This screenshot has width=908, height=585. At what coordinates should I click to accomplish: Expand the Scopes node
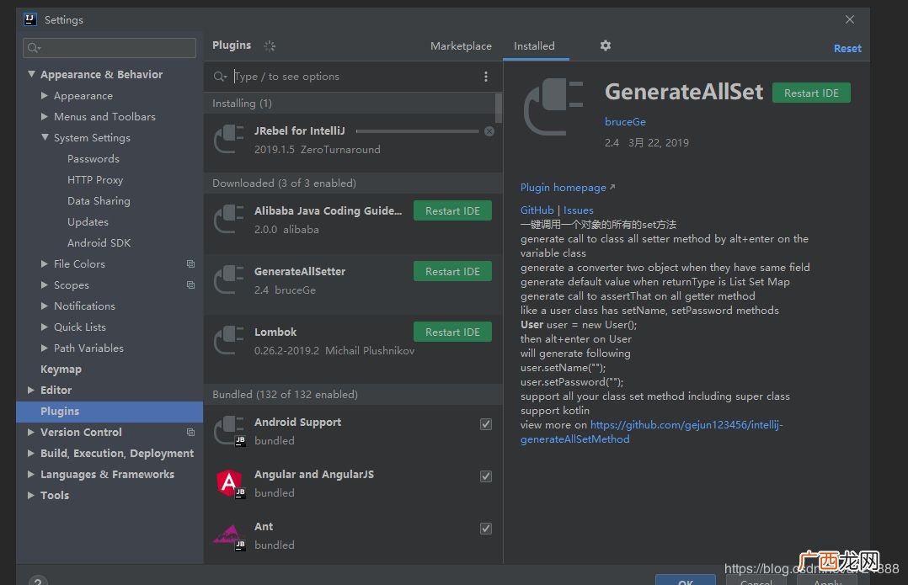pos(45,285)
